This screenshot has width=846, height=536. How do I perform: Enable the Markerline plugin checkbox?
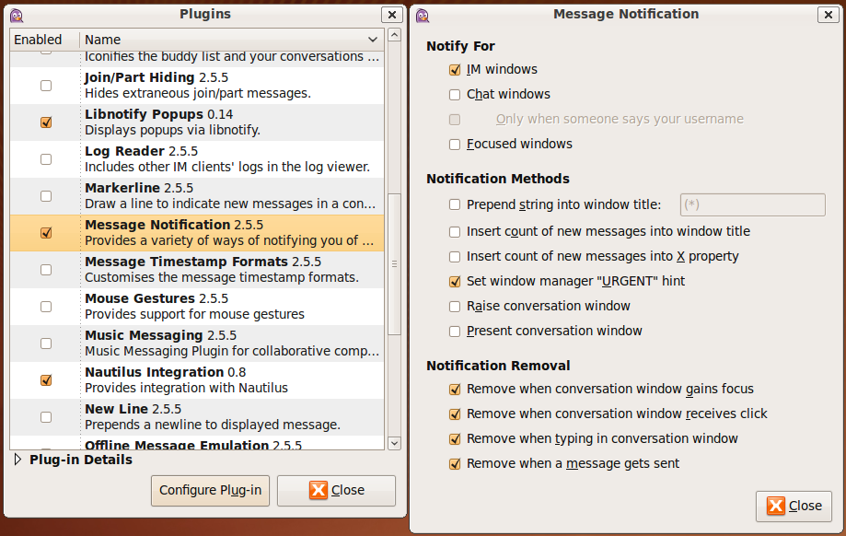pyautogui.click(x=46, y=196)
